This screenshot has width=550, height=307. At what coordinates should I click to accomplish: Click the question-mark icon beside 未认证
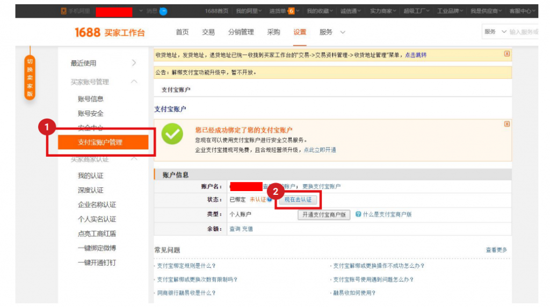(x=270, y=200)
